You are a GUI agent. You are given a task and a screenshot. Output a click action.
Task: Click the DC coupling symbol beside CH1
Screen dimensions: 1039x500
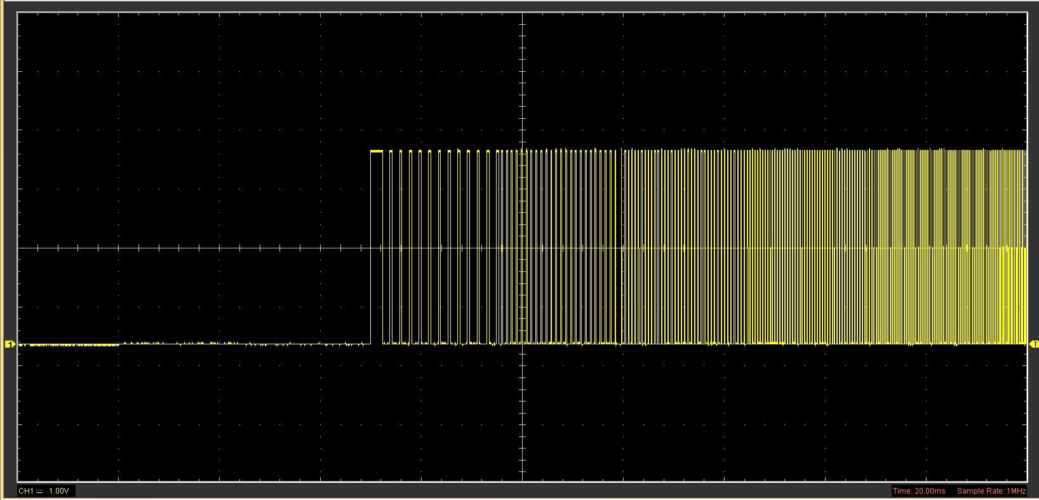pos(39,491)
